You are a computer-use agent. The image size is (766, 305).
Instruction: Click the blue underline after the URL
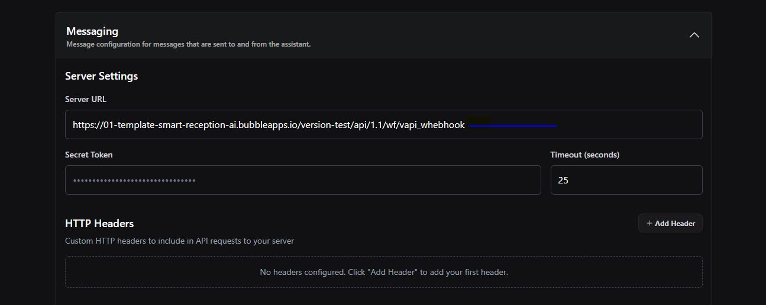coord(512,126)
